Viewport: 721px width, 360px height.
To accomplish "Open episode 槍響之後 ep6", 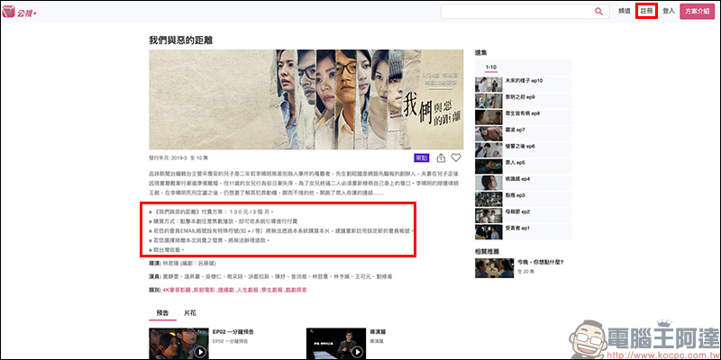I will 524,150.
